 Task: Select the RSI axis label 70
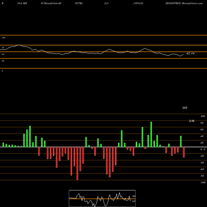point(3,48)
